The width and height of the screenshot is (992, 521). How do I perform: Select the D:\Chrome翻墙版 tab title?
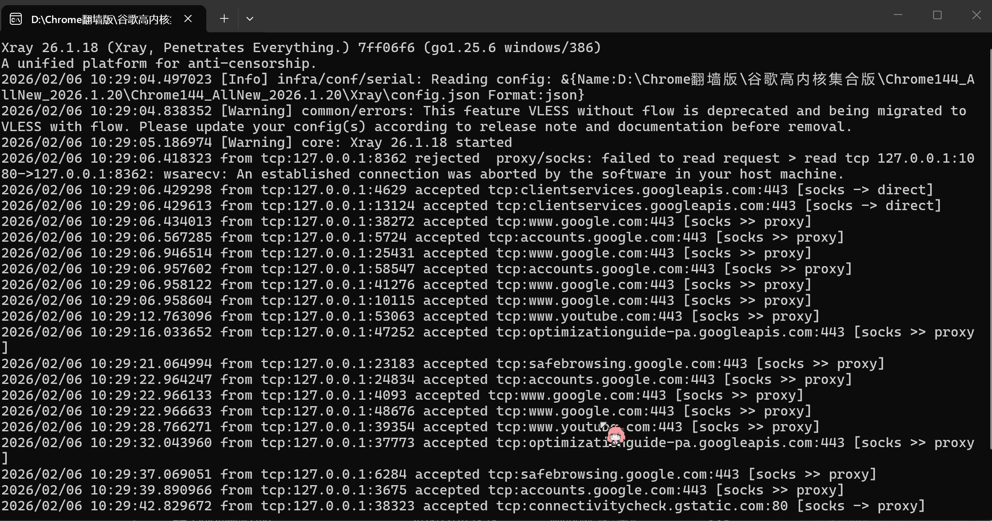101,20
